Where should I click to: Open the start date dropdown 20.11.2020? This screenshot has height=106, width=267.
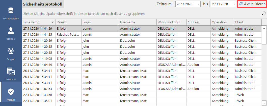pyautogui.click(x=198, y=4)
